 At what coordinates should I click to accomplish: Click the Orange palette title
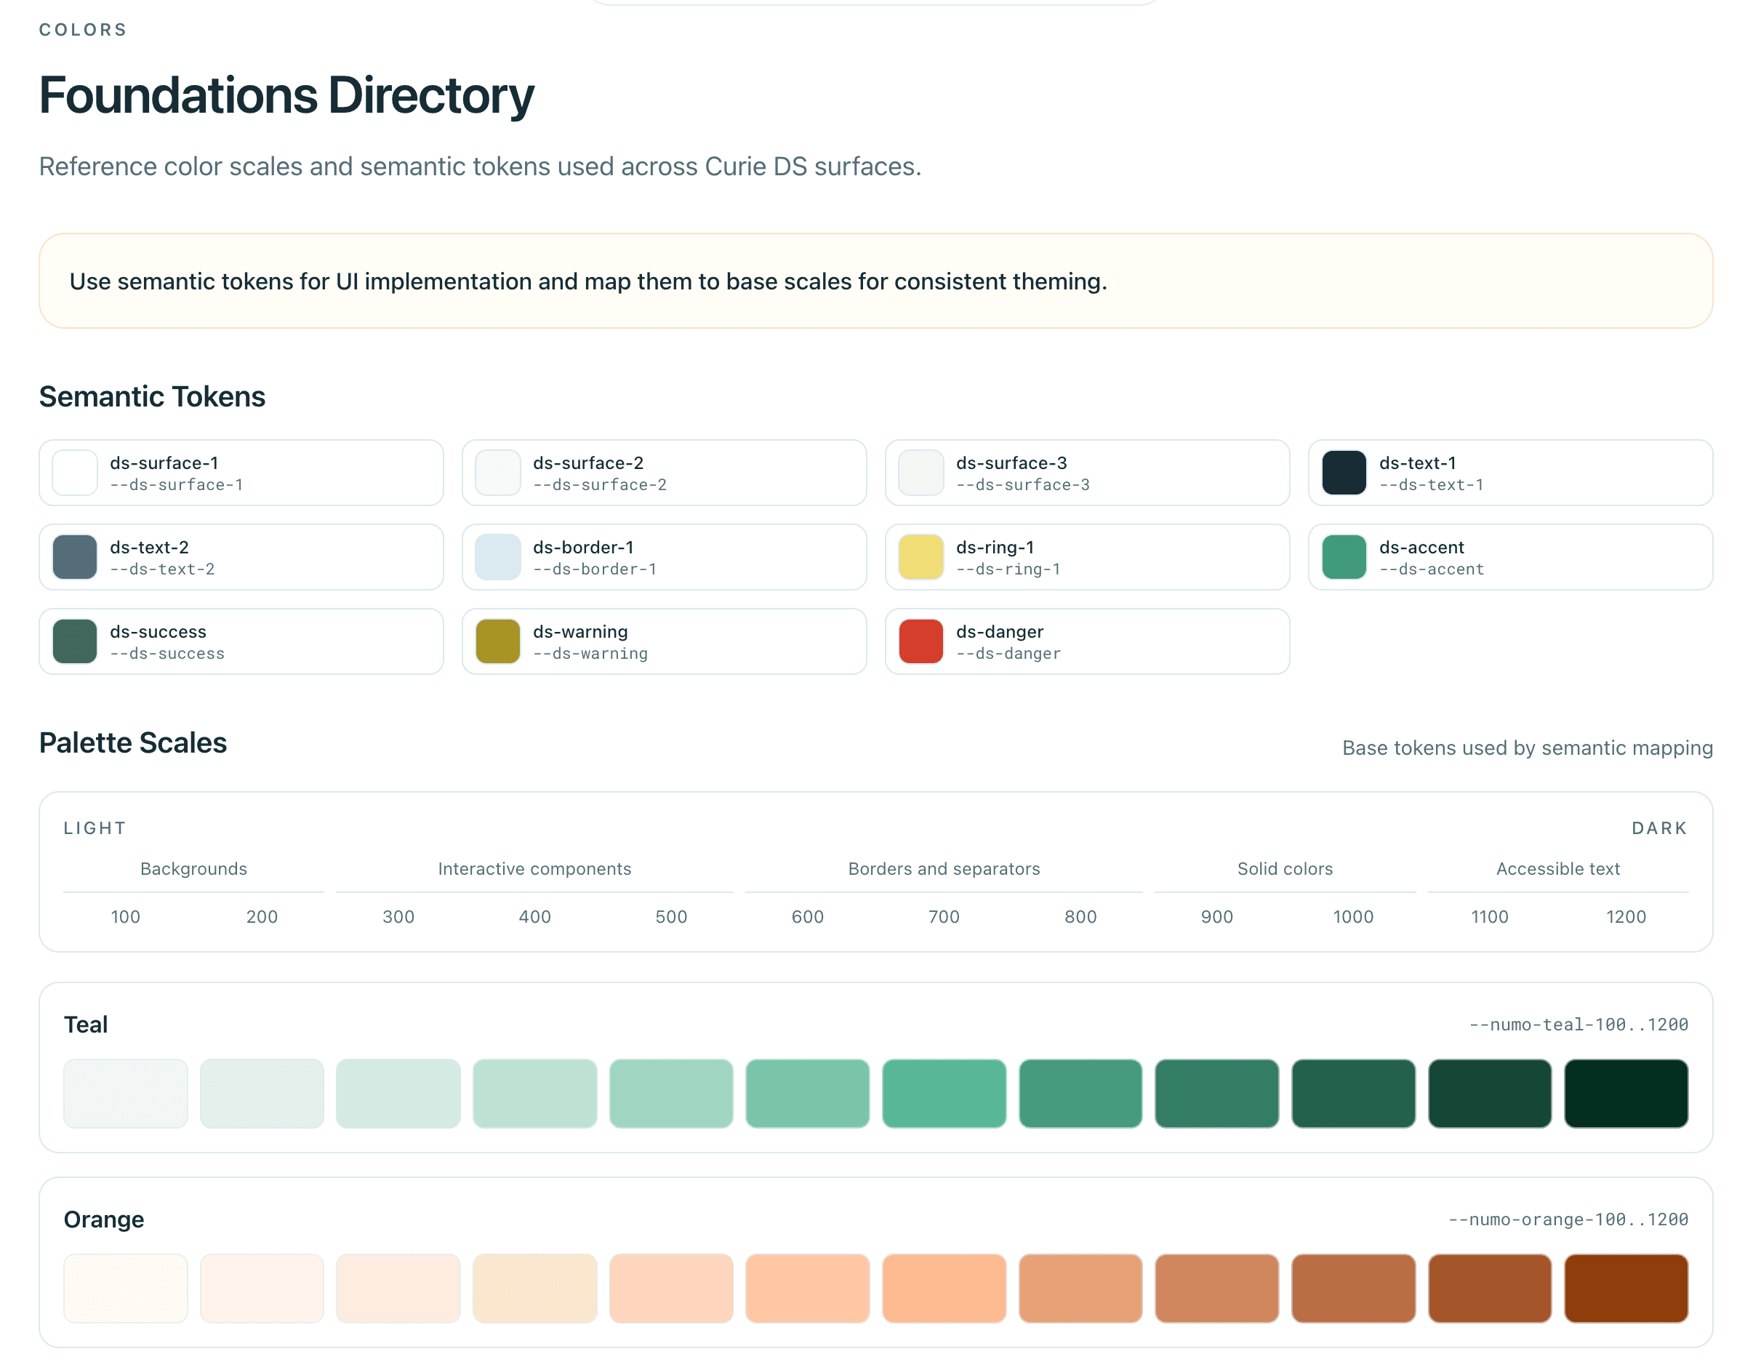[104, 1219]
